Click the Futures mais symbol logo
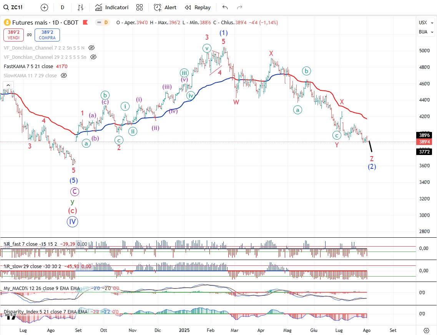 pyautogui.click(x=7, y=23)
